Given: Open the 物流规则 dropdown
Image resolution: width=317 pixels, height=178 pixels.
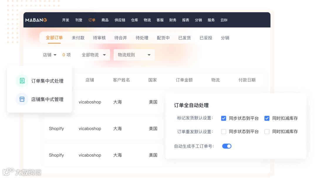Looking at the screenshot, I should pyautogui.click(x=134, y=55).
